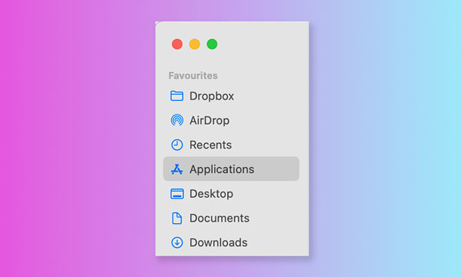Open the Dropbox folder icon in sidebar
Viewport: 462px width, 277px height.
(x=177, y=96)
